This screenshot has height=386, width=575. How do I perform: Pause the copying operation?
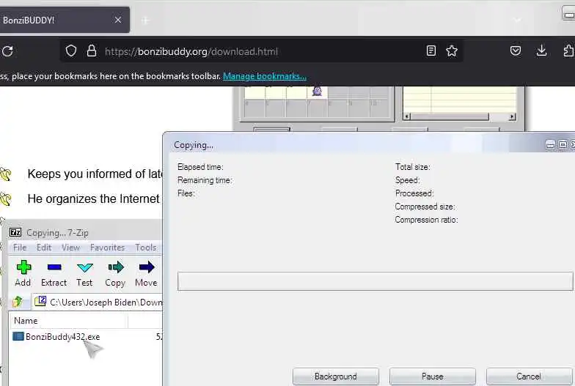pos(433,376)
